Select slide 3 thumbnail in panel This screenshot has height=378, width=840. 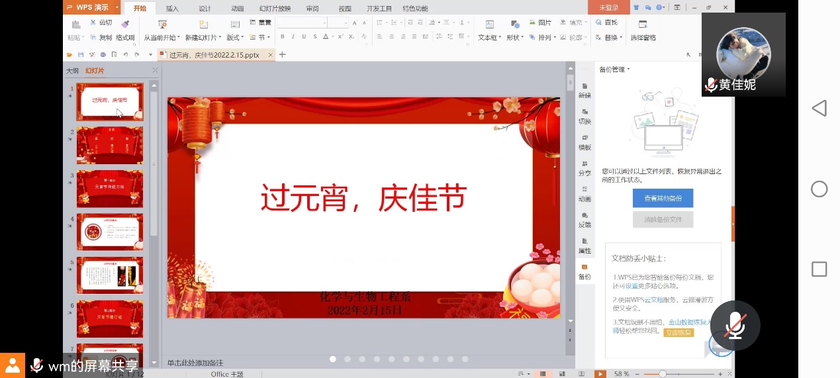point(110,189)
